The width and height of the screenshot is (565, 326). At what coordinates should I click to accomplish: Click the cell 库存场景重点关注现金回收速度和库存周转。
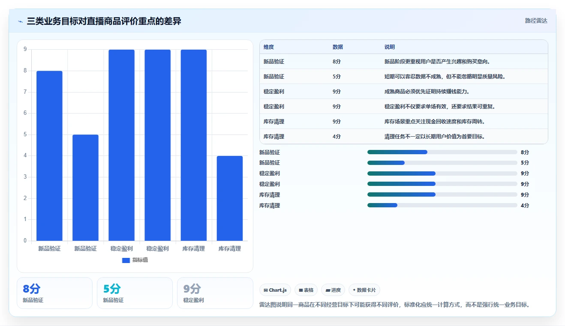click(435, 122)
